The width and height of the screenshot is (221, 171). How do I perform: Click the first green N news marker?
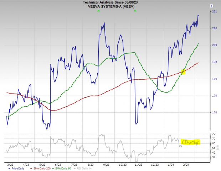[x=98, y=11]
